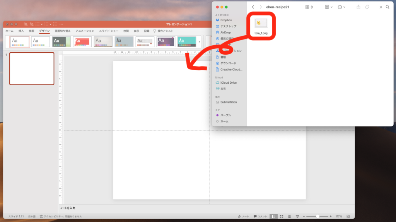Select iCloud Drive in Finder sidebar
Image resolution: width=396 pixels, height=222 pixels.
coord(228,83)
